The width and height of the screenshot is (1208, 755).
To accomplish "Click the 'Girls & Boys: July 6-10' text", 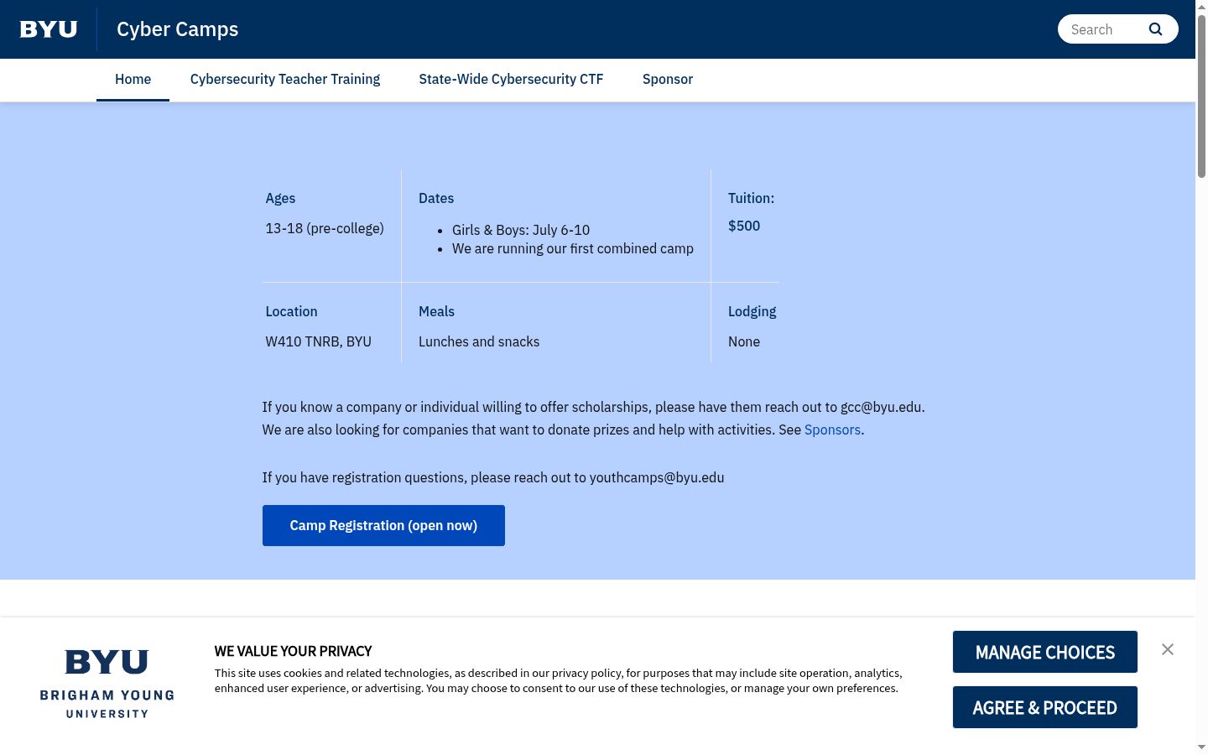I will click(521, 230).
